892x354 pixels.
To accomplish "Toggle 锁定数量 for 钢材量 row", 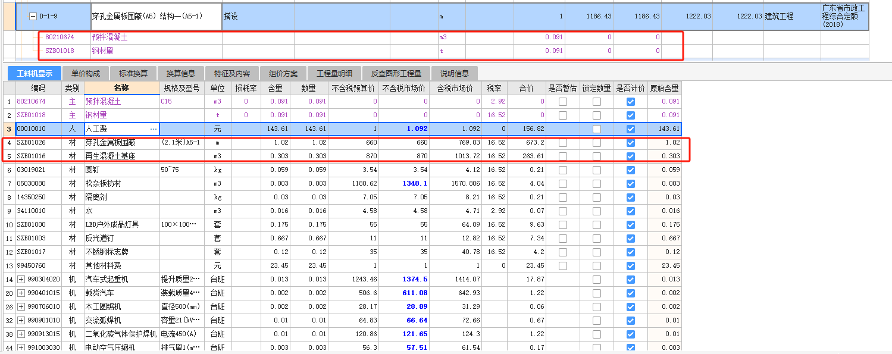I will coord(597,115).
